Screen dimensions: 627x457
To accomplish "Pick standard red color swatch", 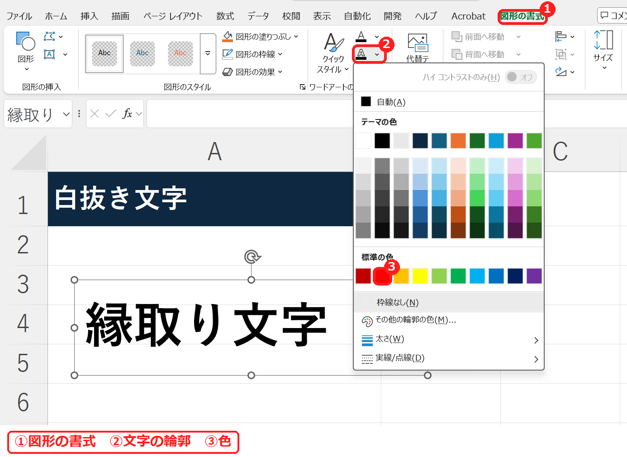I will 382,276.
